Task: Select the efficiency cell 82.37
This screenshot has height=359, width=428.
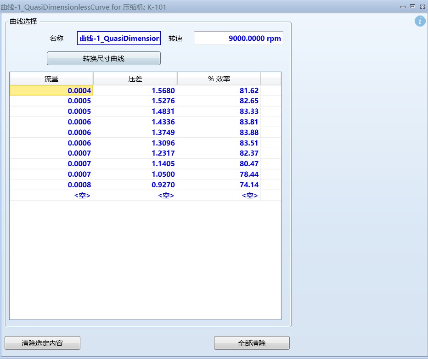Action: click(x=219, y=153)
